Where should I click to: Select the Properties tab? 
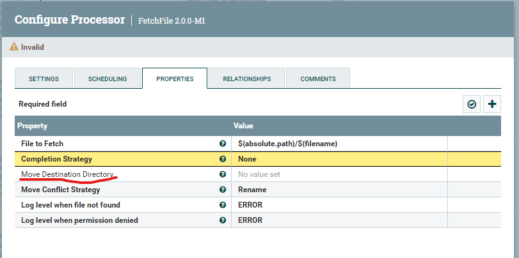click(175, 79)
